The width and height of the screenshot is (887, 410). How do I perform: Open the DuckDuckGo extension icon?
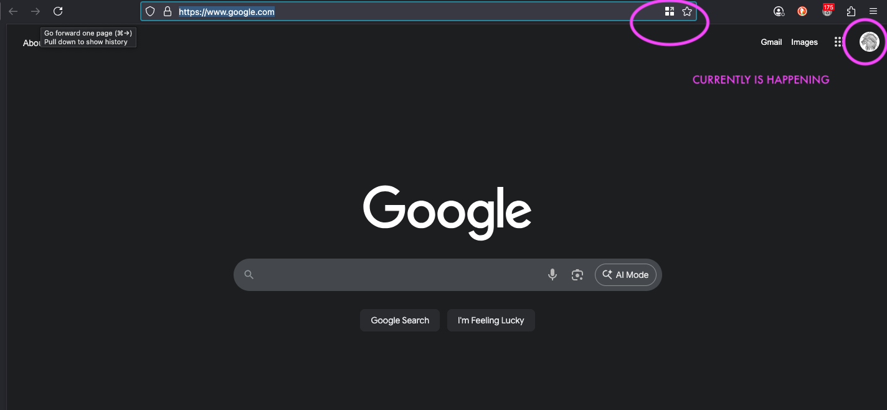coord(802,11)
